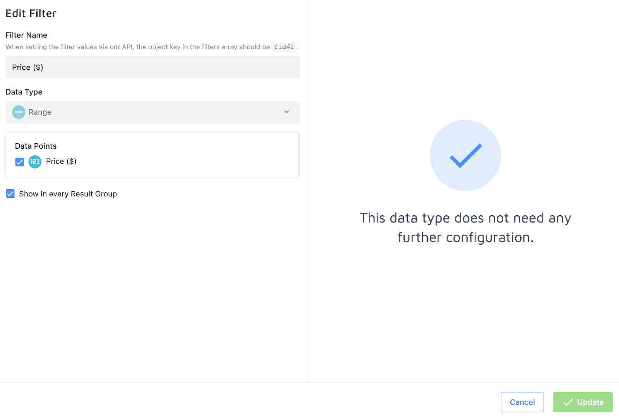Click the no further configuration message
Image resolution: width=619 pixels, height=417 pixels.
465,228
